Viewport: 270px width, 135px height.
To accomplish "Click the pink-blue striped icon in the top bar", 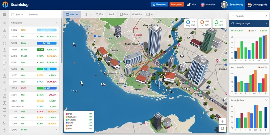I will pos(202,5).
